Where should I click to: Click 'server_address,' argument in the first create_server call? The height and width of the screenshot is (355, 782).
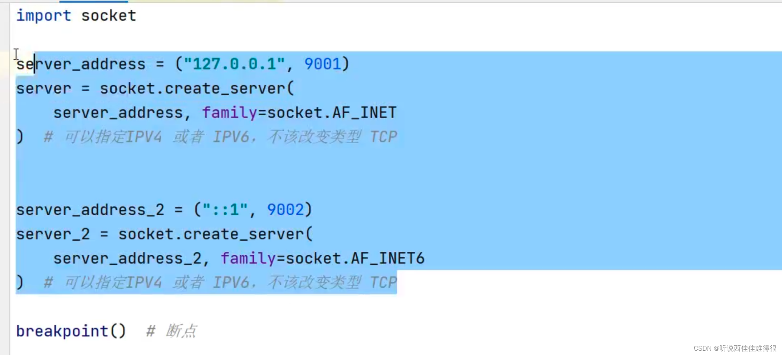[x=122, y=113]
